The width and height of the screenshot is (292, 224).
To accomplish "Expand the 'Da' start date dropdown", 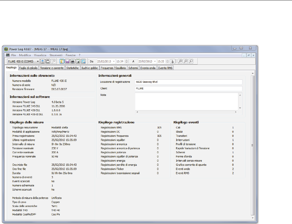I will tap(114, 61).
